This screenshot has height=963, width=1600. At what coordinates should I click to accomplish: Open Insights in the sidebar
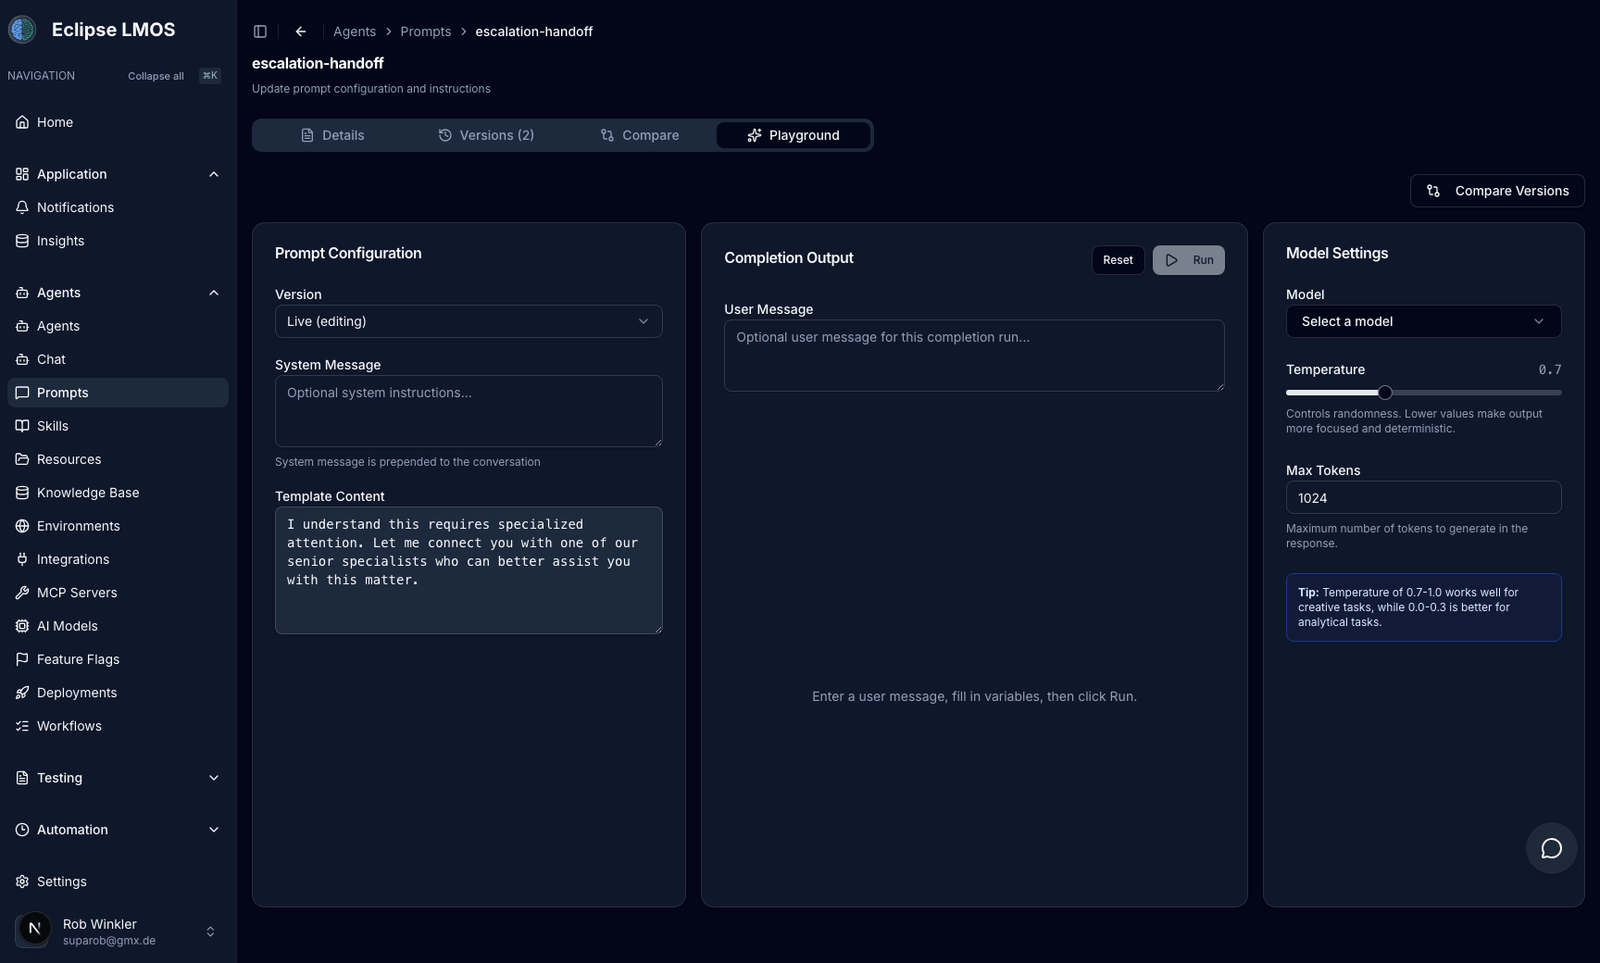(x=118, y=241)
